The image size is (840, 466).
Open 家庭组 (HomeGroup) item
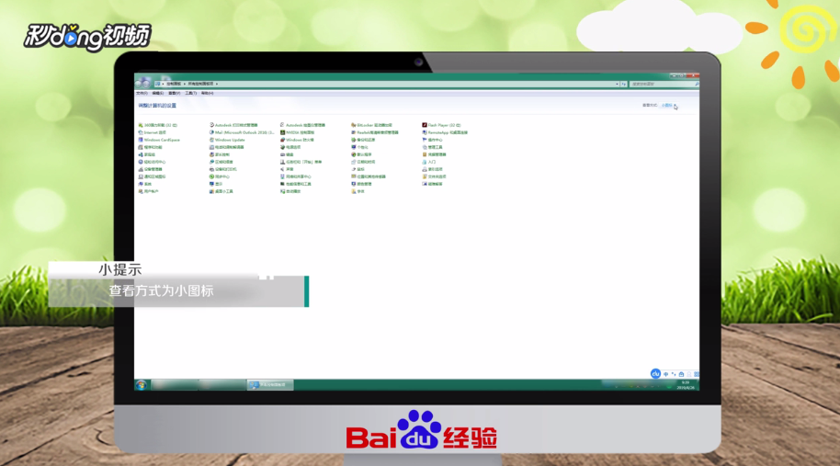(x=147, y=154)
